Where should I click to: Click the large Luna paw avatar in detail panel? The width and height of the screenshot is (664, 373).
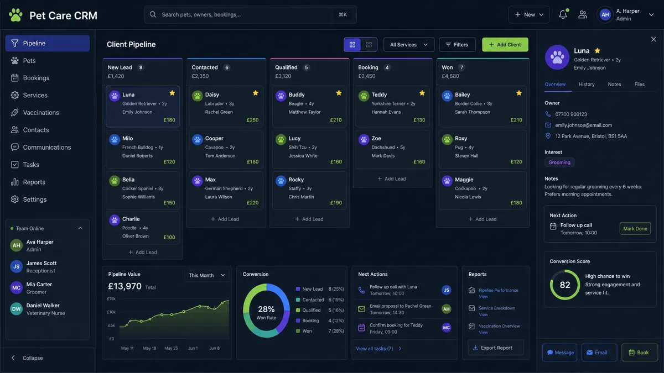coord(557,57)
